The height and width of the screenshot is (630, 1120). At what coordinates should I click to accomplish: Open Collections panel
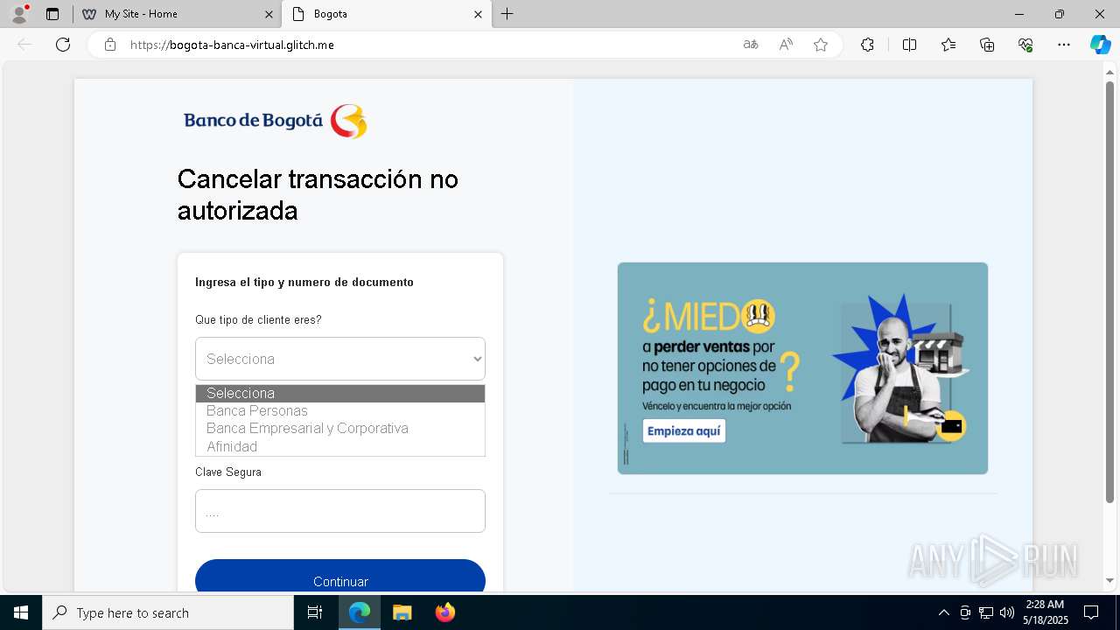point(987,45)
